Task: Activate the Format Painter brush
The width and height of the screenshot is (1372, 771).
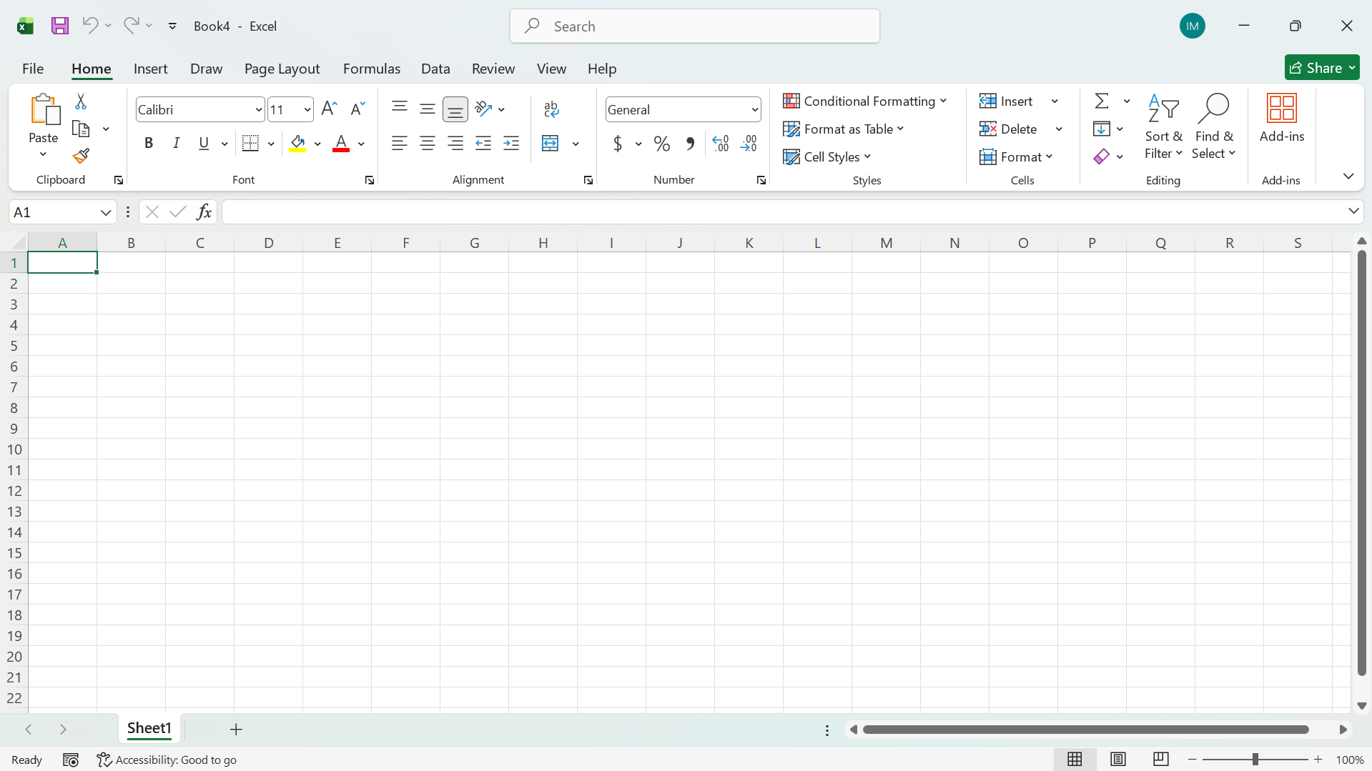Action: tap(81, 155)
